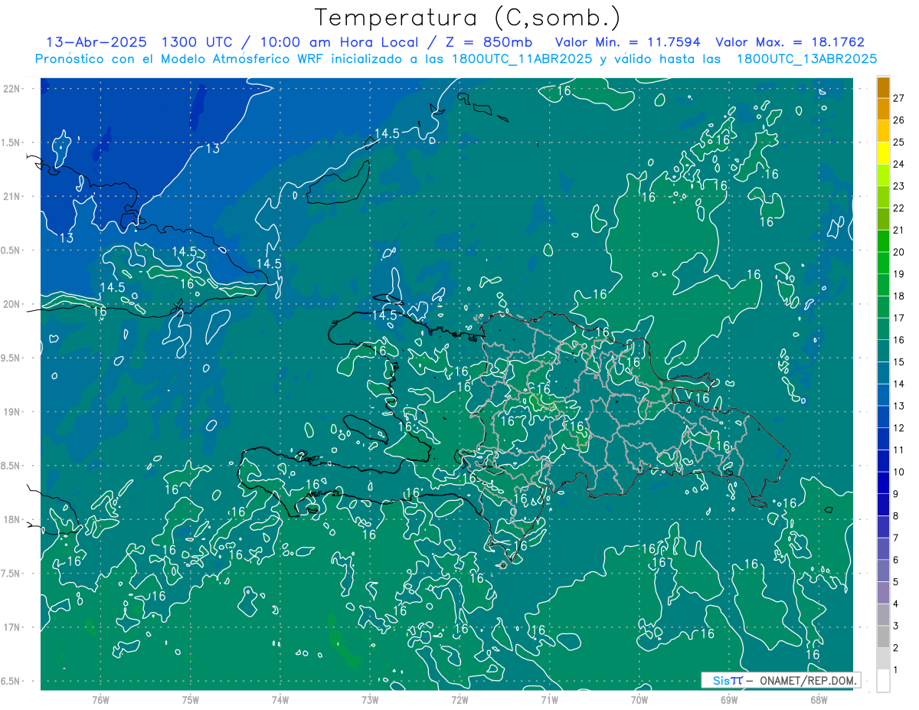Image resolution: width=919 pixels, height=710 pixels.
Task: Click latitude label "22N"
Action: (12, 89)
